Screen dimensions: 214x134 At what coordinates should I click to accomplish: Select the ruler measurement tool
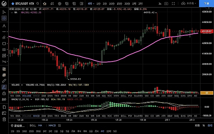click(x=4, y=81)
